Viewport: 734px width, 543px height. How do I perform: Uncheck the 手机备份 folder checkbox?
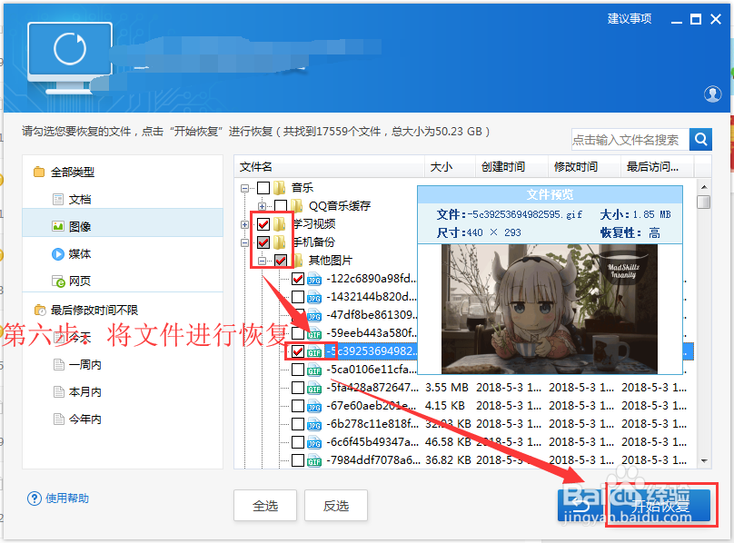[263, 242]
